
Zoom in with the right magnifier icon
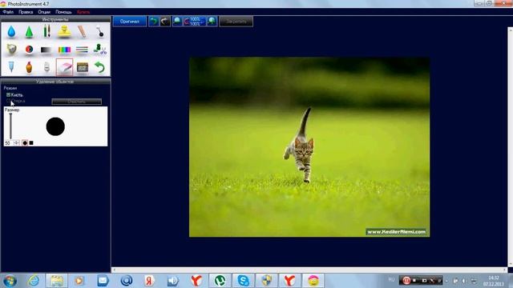(212, 22)
